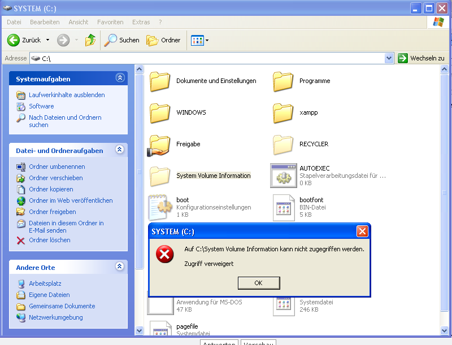This screenshot has height=345, width=452.
Task: Open Gemeinsame Dokumente link
Action: click(x=62, y=306)
